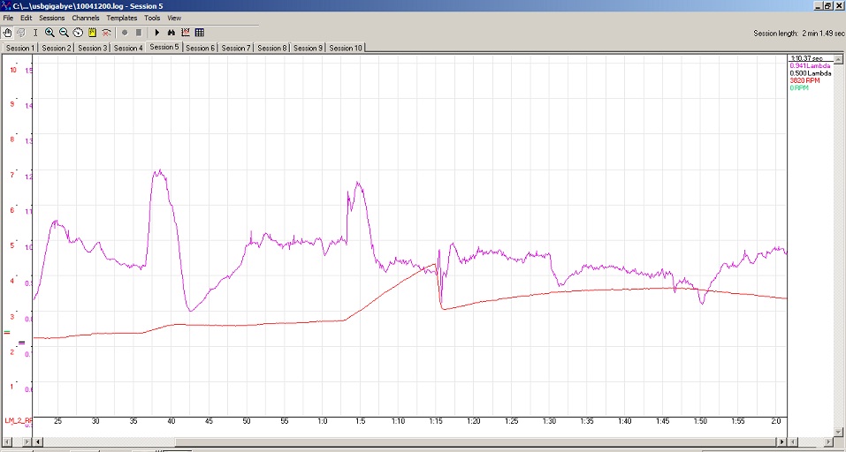Click the legend panel scroll up arrow
The width and height of the screenshot is (846, 452).
click(x=840, y=59)
